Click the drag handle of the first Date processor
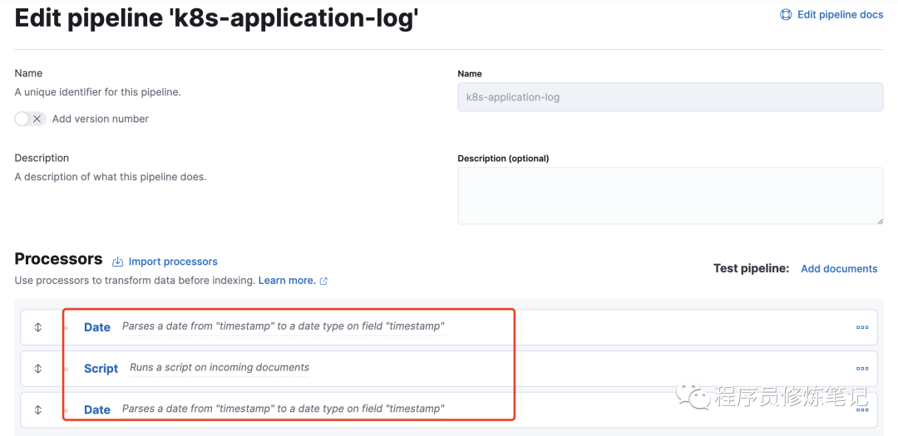Image resolution: width=898 pixels, height=436 pixels. (38, 327)
